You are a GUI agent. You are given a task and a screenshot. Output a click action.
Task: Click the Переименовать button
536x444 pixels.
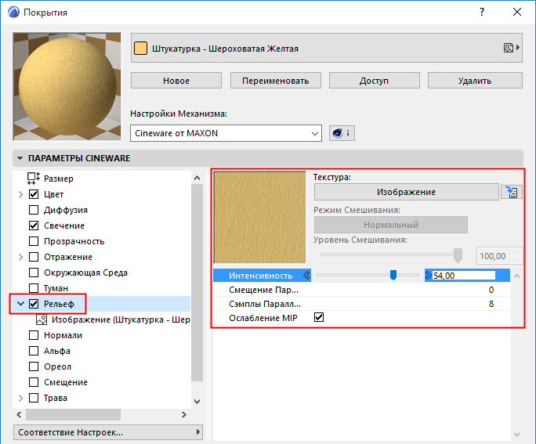pos(276,81)
